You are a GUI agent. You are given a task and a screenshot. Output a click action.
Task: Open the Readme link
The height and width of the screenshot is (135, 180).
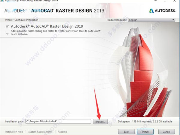point(62,132)
